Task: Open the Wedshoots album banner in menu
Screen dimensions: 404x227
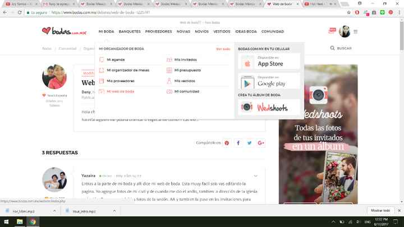Action: (x=269, y=107)
